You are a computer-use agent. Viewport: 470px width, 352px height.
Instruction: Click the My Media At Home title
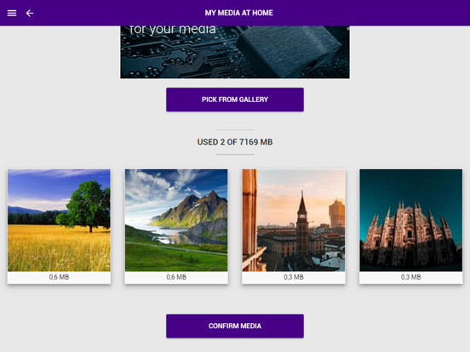239,13
